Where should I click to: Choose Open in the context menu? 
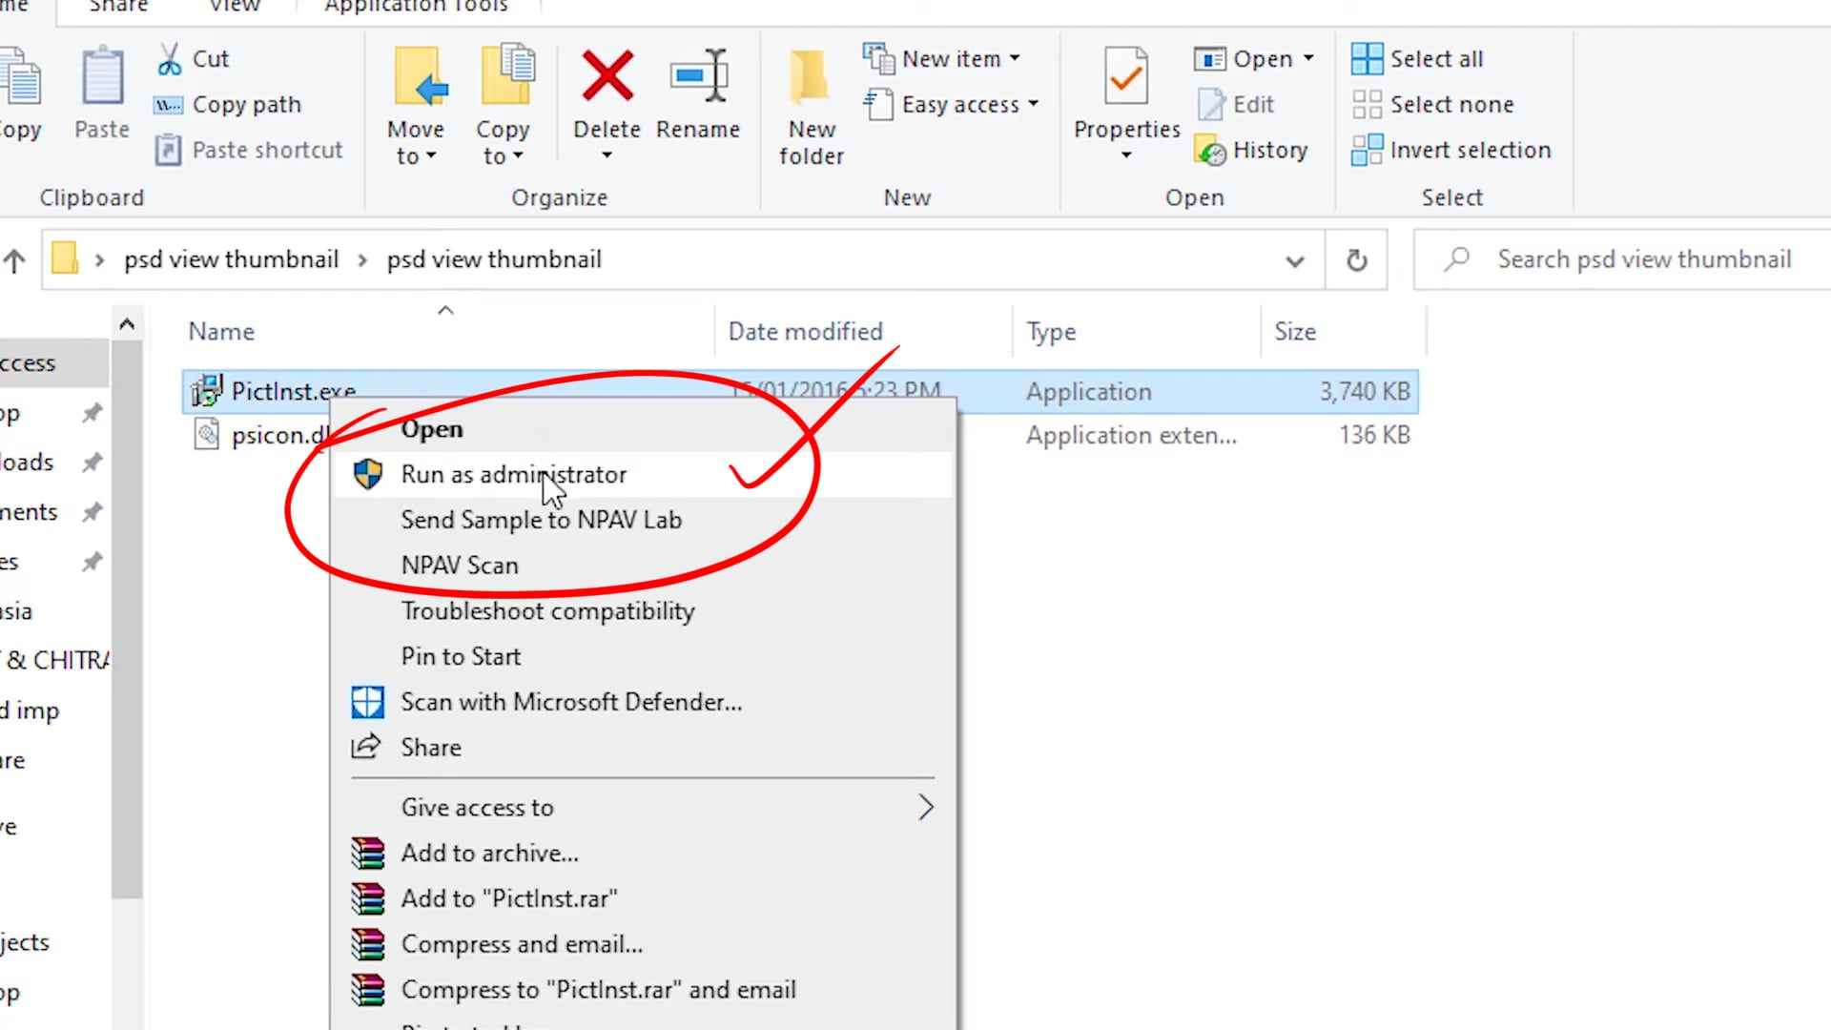click(643, 429)
